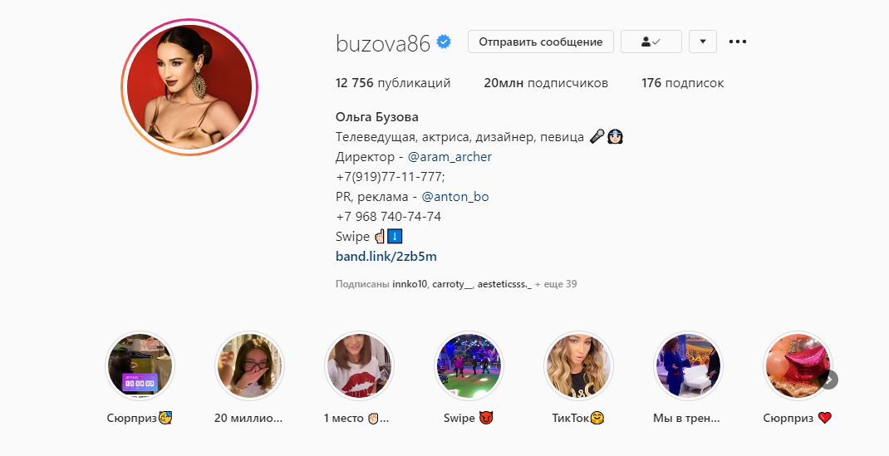The height and width of the screenshot is (456, 889).
Task: Follow the band.link/2zb5m website link
Action: pos(386,256)
